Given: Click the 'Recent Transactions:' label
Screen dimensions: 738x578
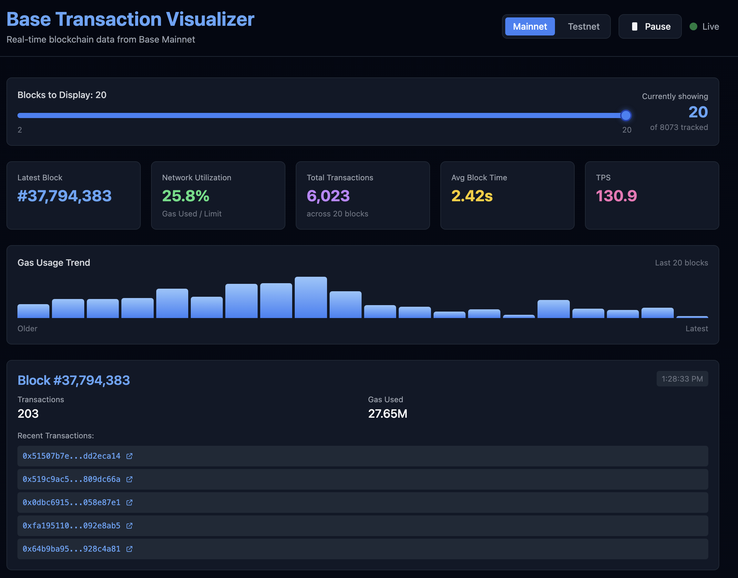Looking at the screenshot, I should click(x=56, y=436).
